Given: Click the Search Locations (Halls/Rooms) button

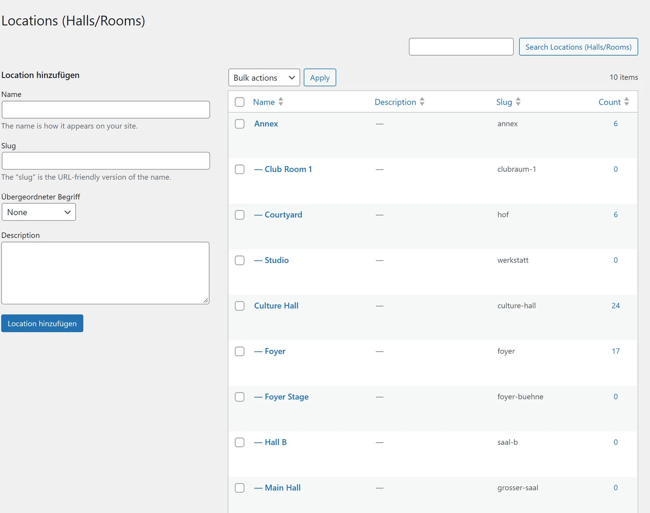Looking at the screenshot, I should [x=578, y=47].
